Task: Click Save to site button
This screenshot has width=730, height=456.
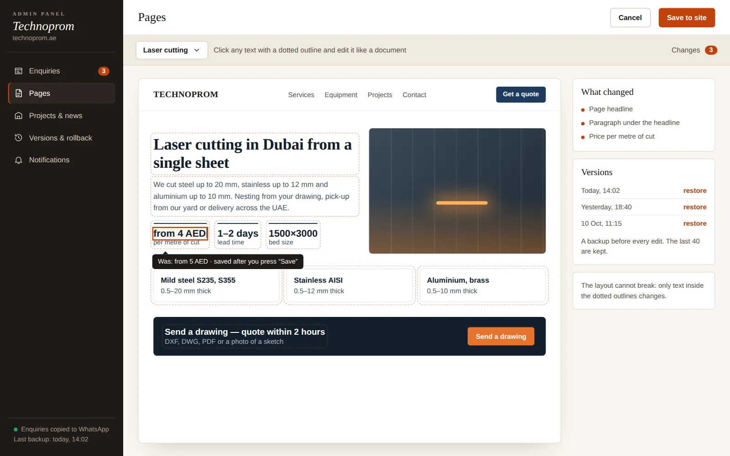Action: click(686, 18)
